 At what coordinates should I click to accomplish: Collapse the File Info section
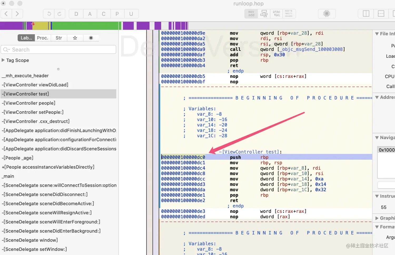coord(377,34)
